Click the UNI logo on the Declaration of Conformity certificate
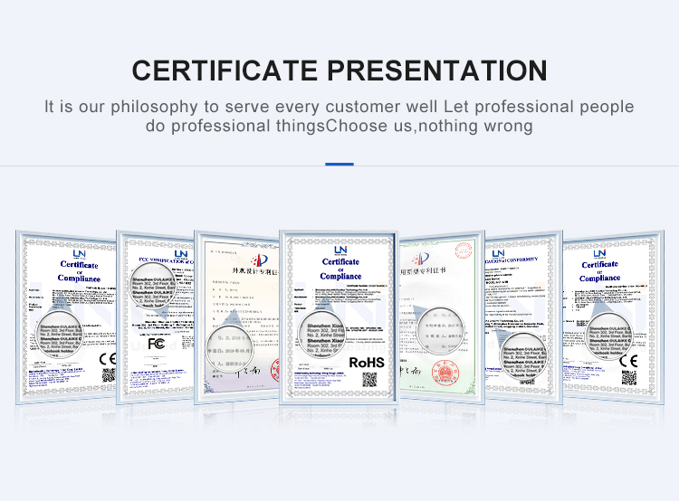 498,253
